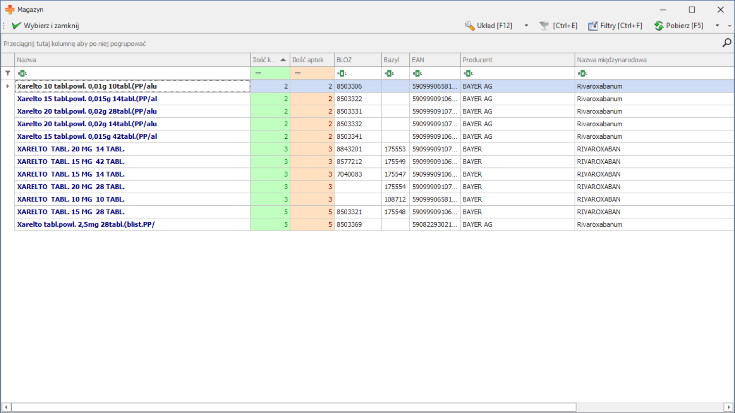Open the Układ dropdown arrow

[x=526, y=26]
